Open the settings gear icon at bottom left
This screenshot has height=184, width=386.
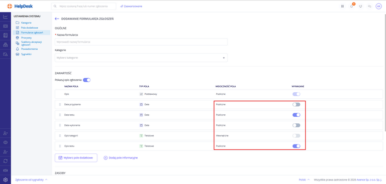(6, 179)
